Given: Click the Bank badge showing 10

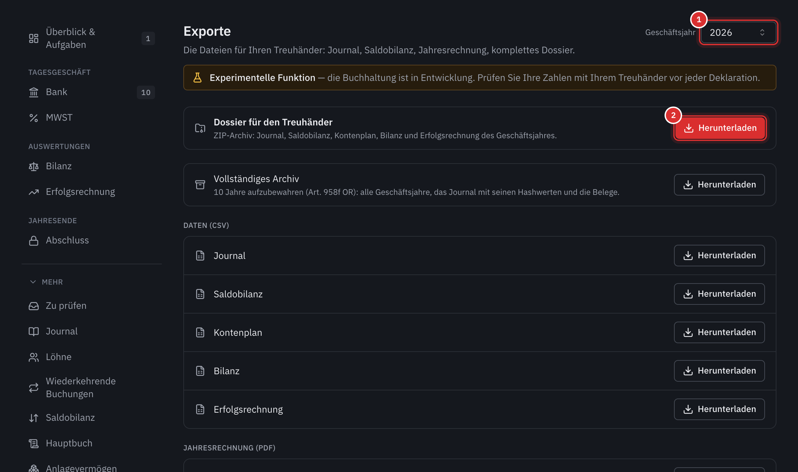Looking at the screenshot, I should click(146, 92).
